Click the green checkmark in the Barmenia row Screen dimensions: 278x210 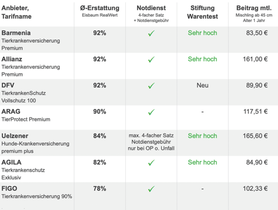click(x=151, y=33)
